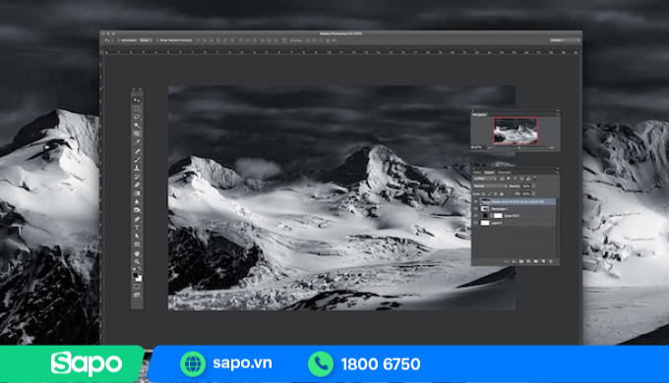The width and height of the screenshot is (669, 383).
Task: Open the workspace switcher dropdown
Action: (x=565, y=40)
